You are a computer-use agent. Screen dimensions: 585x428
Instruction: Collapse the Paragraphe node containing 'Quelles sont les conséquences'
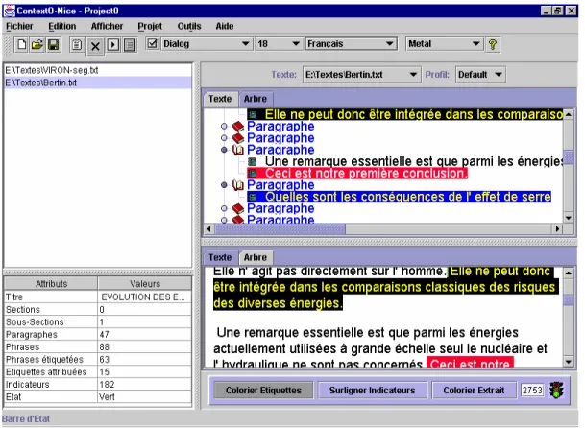click(x=224, y=185)
